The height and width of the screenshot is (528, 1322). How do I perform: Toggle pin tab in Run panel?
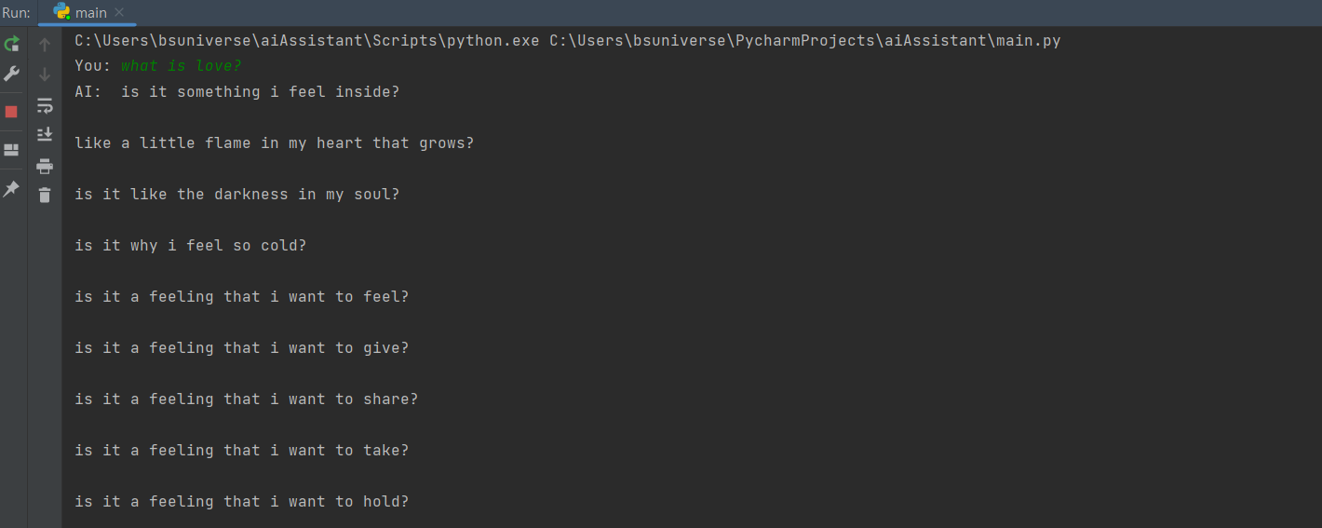[11, 189]
